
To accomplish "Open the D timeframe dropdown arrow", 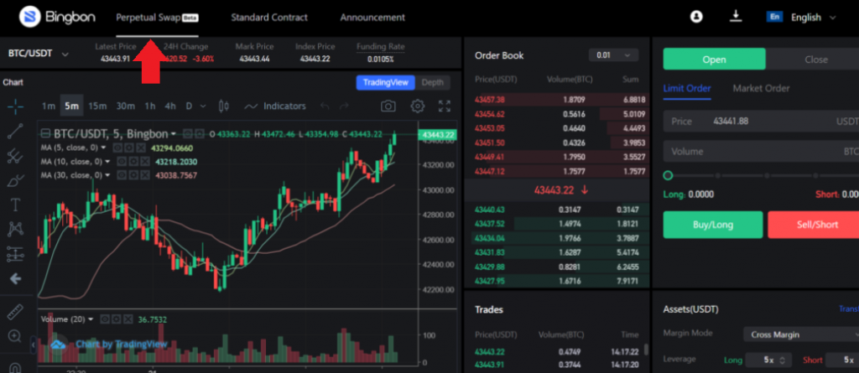I will point(203,106).
